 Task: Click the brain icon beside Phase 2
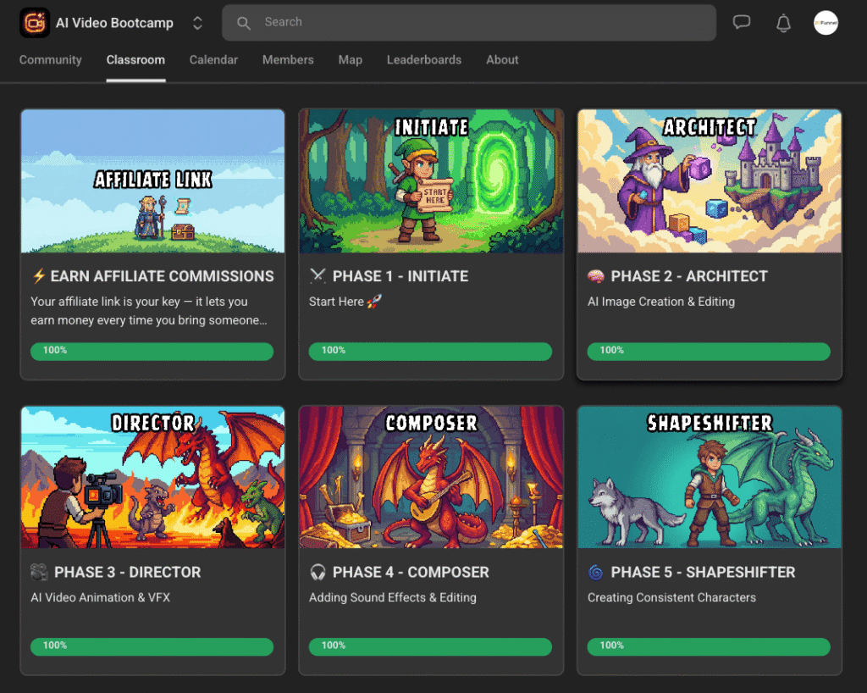(x=595, y=276)
